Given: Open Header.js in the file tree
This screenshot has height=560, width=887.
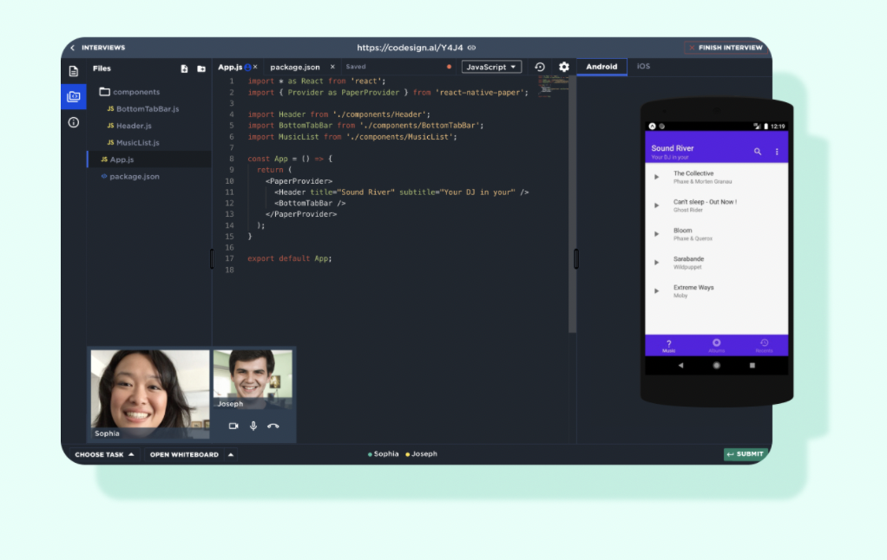Looking at the screenshot, I should [129, 126].
